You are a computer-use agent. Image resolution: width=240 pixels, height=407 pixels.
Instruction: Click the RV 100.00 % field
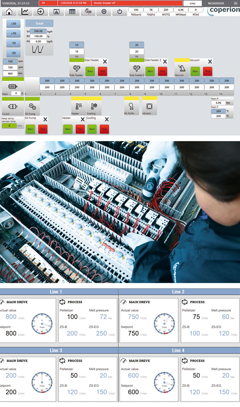[39, 36]
